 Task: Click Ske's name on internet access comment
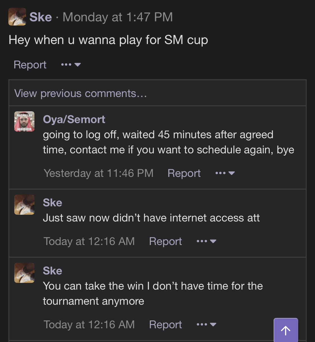point(52,203)
